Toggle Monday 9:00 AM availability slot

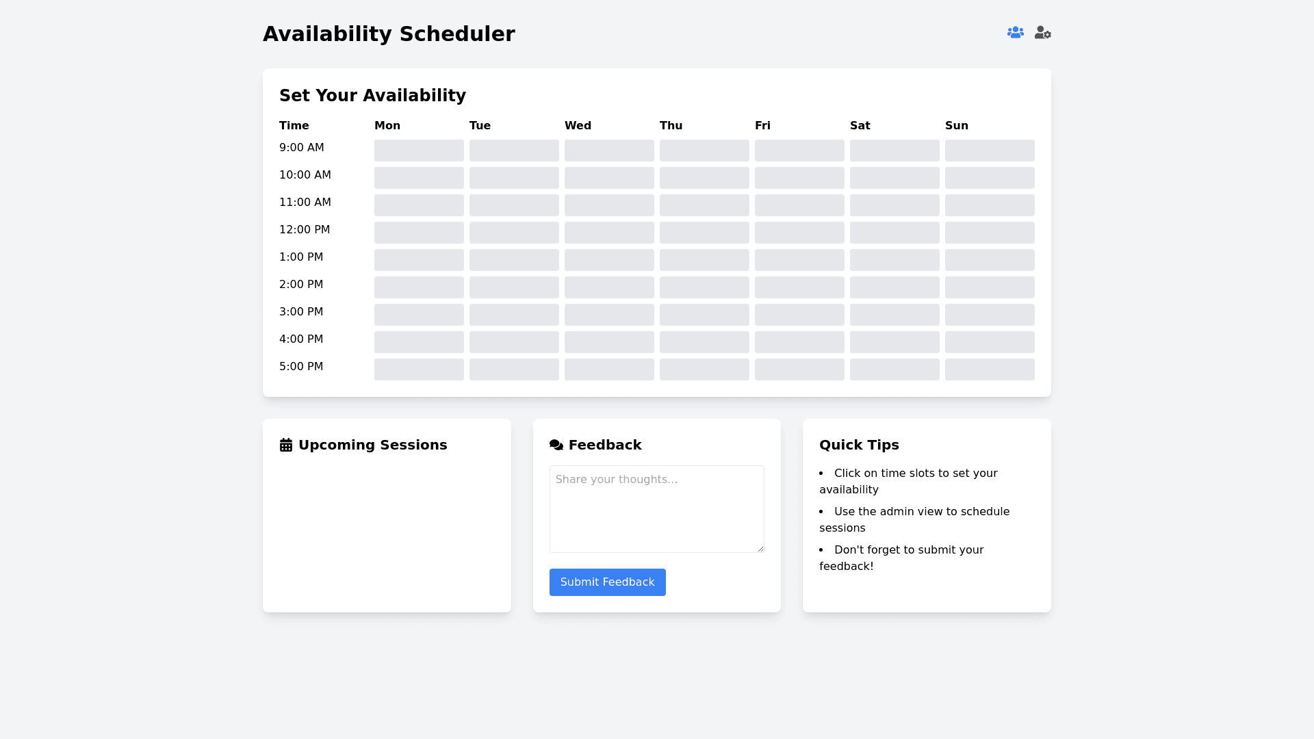click(419, 151)
